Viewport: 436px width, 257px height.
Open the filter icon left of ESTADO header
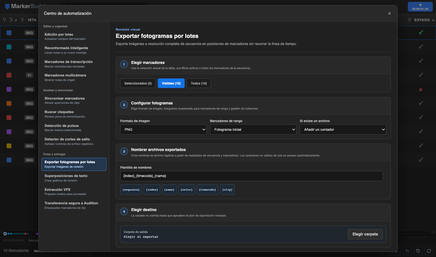[409, 20]
